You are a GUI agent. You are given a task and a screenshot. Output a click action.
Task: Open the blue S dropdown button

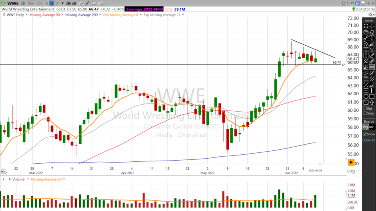point(358,4)
